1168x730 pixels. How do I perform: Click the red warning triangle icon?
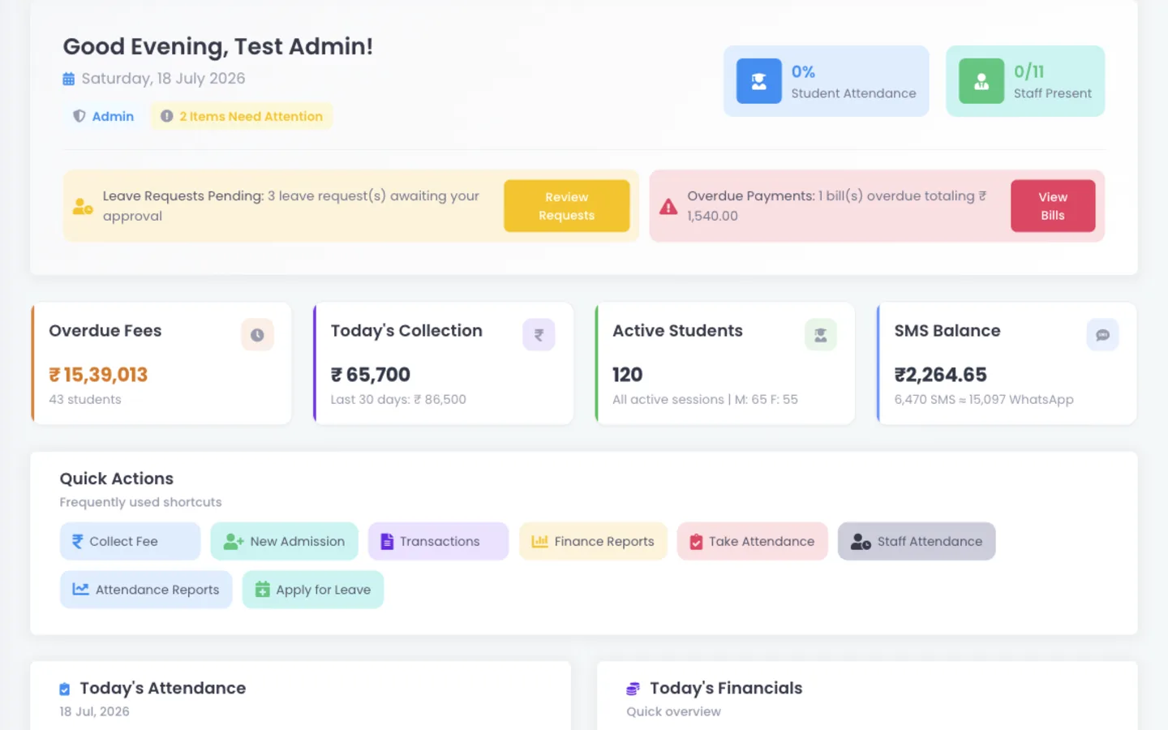668,206
